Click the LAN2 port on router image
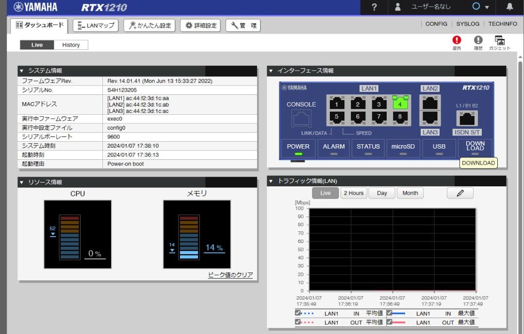Viewport: 524px width, 334px height. click(x=430, y=103)
